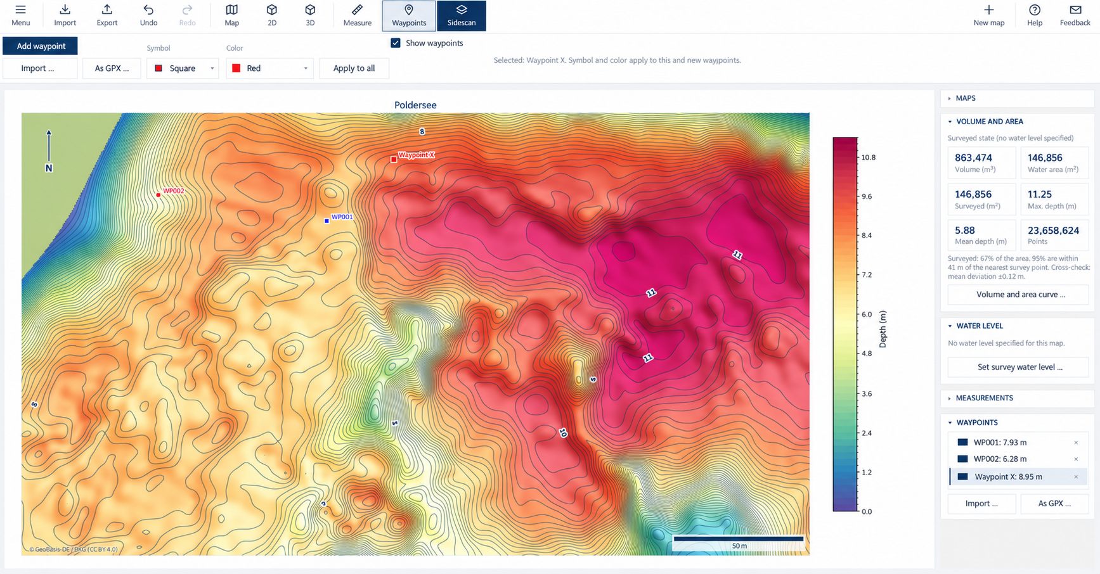
Task: Remove WP002 from waypoints list
Action: 1076,459
